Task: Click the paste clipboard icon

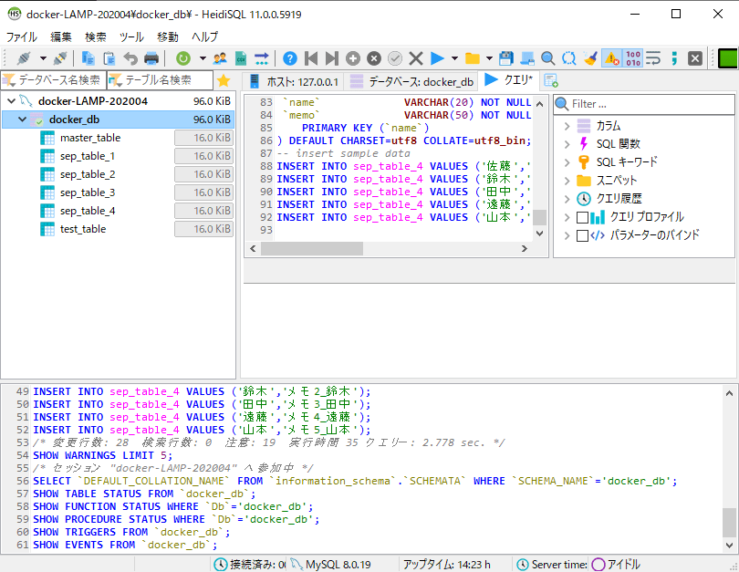Action: click(109, 58)
